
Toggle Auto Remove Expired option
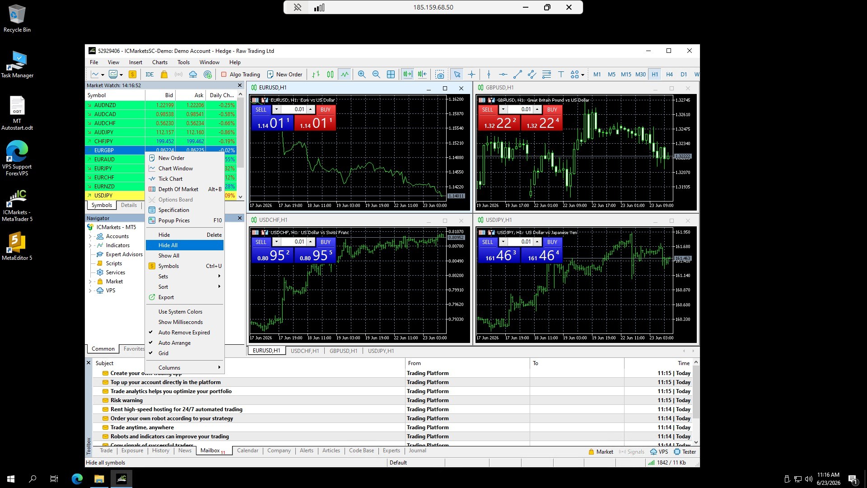coord(185,333)
